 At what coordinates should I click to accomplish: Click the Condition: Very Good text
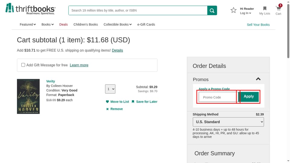click(62, 90)
